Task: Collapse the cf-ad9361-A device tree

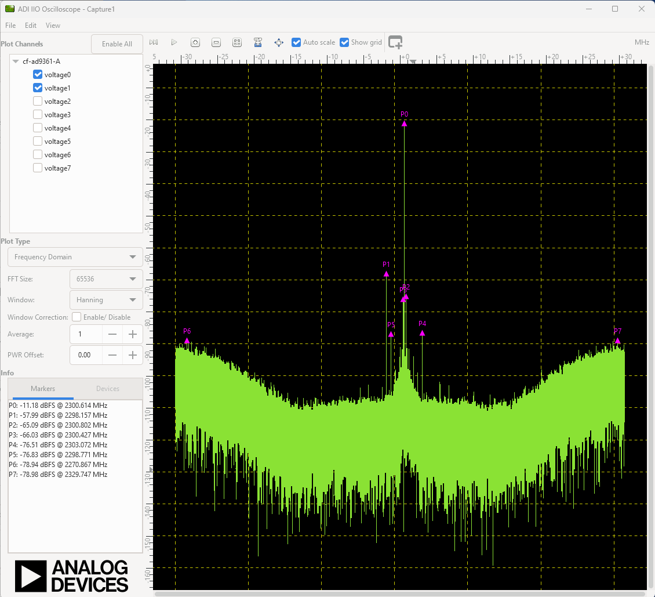Action: point(16,61)
